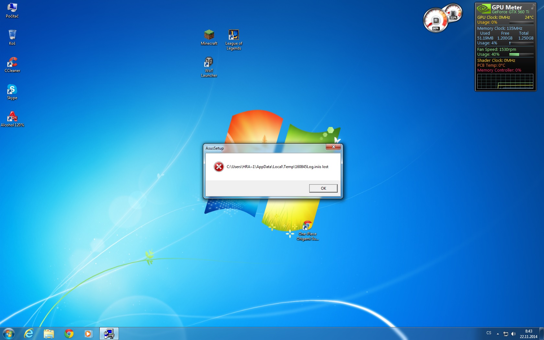
Task: Launch Internet Explorer from the taskbar
Action: [29, 334]
